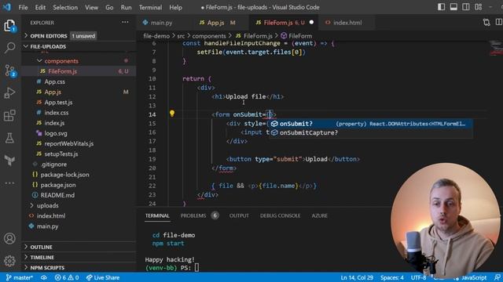Open logo.svg from the explorer
The height and width of the screenshot is (282, 503).
pyautogui.click(x=79, y=133)
